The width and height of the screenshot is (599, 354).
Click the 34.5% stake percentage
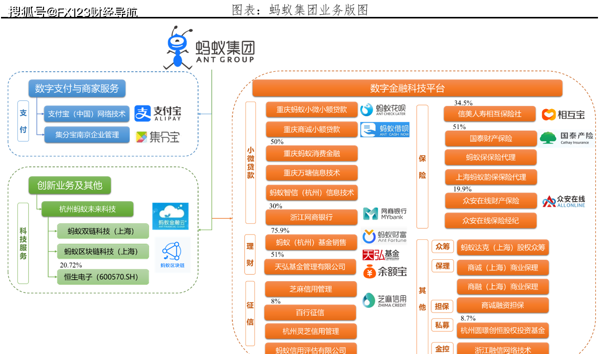(463, 103)
